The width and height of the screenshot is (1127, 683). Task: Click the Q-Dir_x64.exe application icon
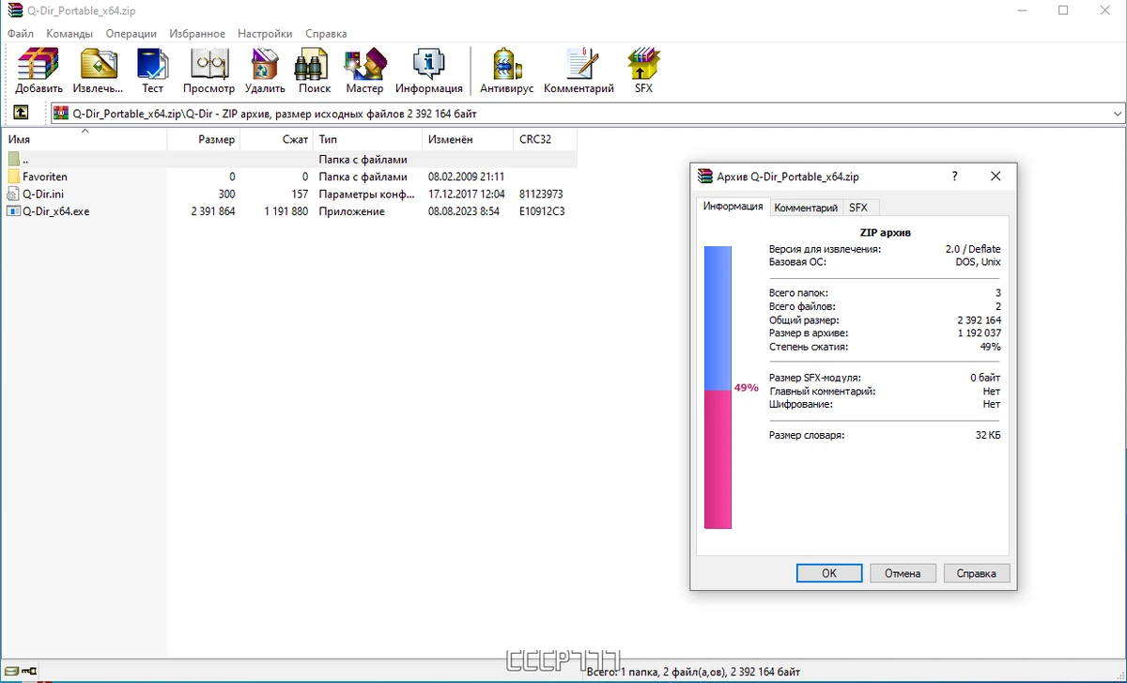pos(13,211)
